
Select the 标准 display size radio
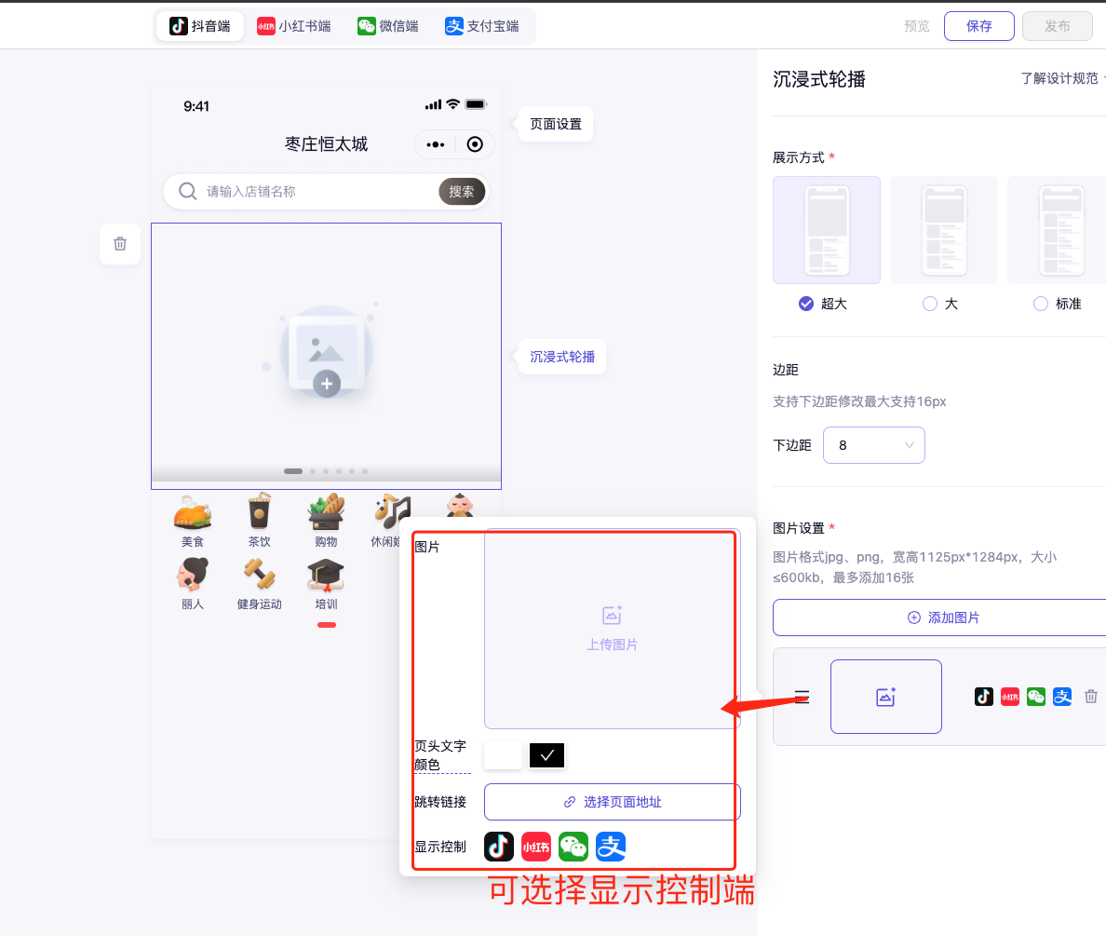point(1041,304)
